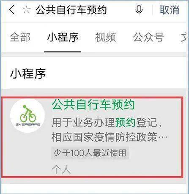Click the 个人 label under the result
Image resolution: width=189 pixels, height=194 pixels.
click(61, 169)
